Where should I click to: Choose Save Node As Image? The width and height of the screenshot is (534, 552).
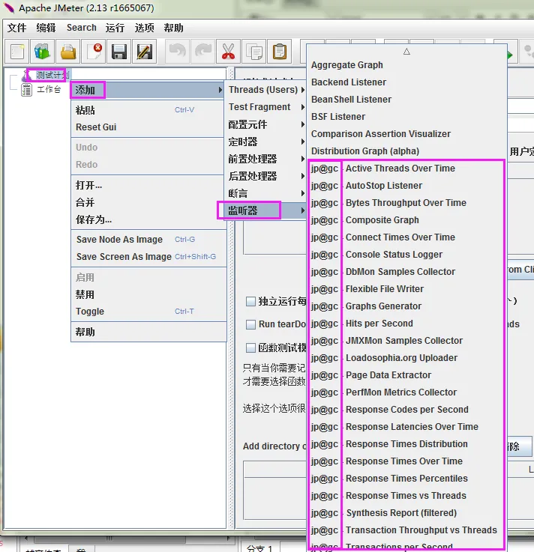click(147, 240)
